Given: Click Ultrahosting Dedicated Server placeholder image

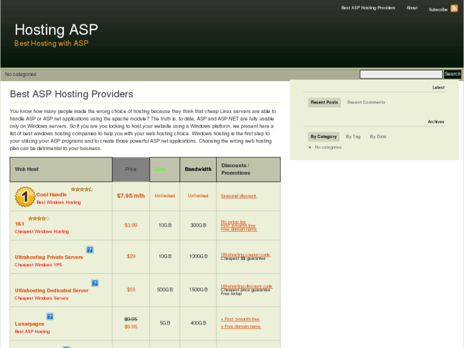Looking at the screenshot, I should point(94,283).
